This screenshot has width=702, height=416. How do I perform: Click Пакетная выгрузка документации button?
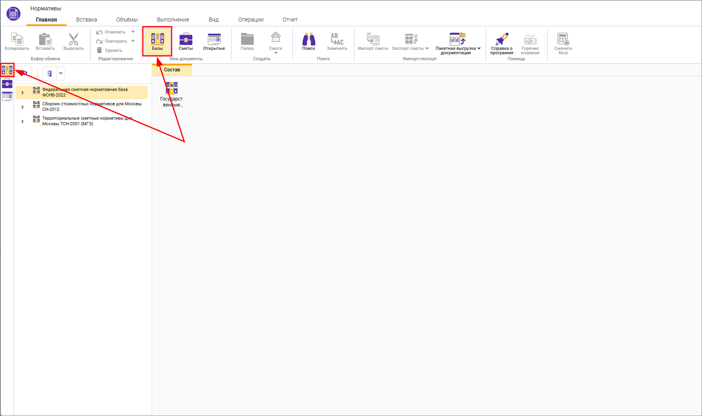pos(457,43)
